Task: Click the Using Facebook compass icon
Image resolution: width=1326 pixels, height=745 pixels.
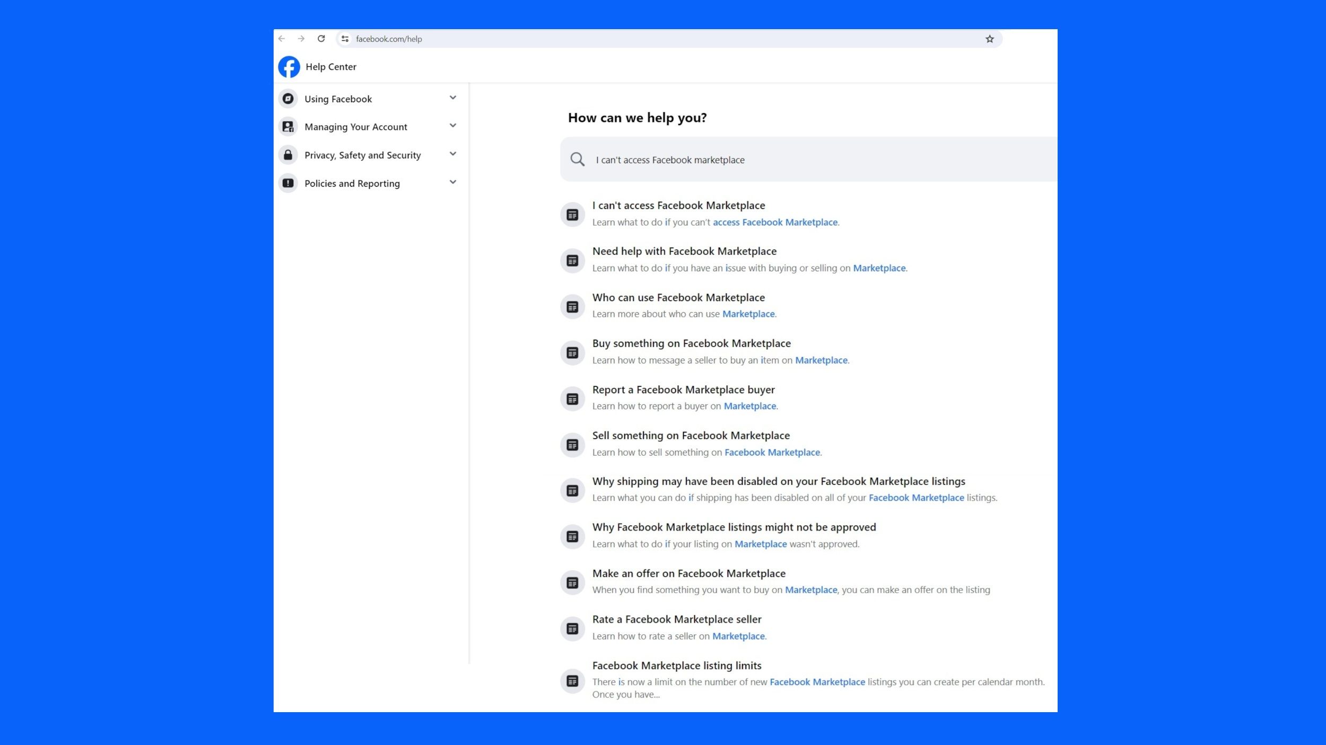Action: [288, 99]
